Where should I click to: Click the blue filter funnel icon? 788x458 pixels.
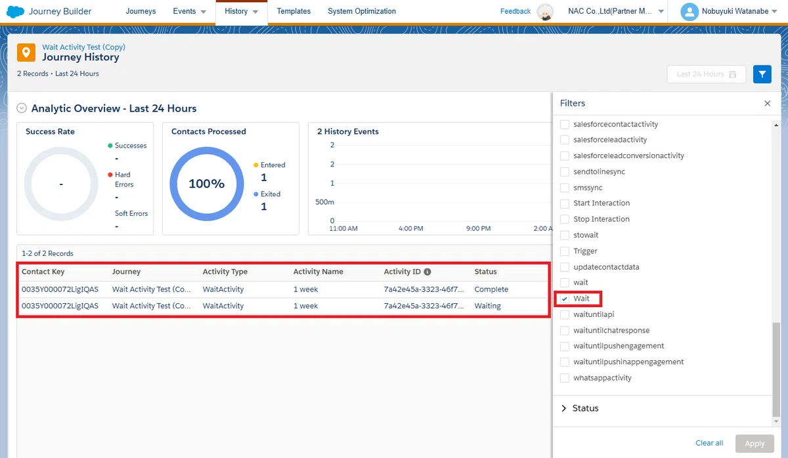[x=762, y=74]
